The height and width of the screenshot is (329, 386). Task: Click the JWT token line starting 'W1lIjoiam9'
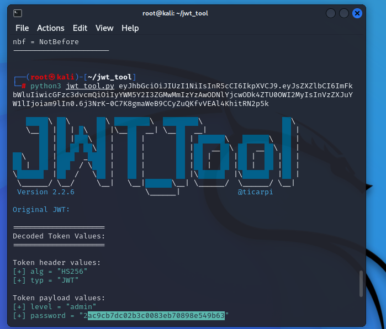point(141,104)
